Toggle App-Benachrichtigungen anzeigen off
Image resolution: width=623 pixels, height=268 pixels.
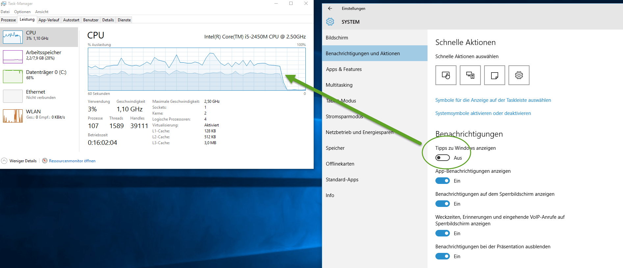tap(442, 181)
